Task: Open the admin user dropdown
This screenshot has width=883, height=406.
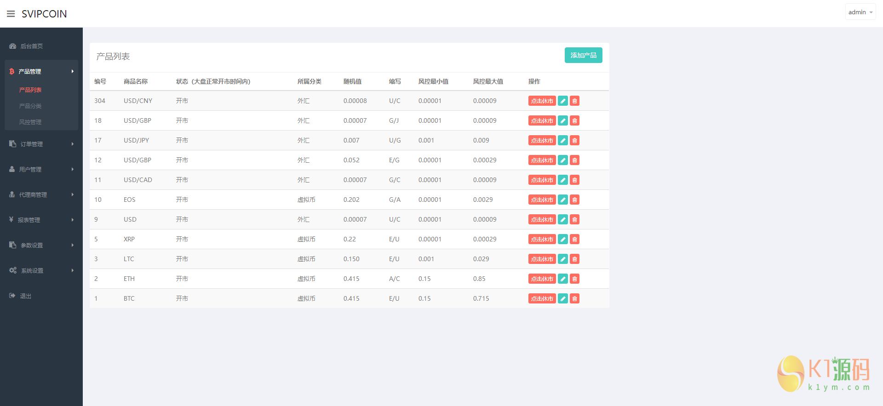Action: point(860,12)
